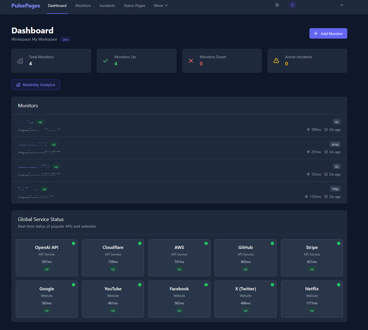Click the Add Monitor button
The image size is (368, 330).
click(x=328, y=33)
